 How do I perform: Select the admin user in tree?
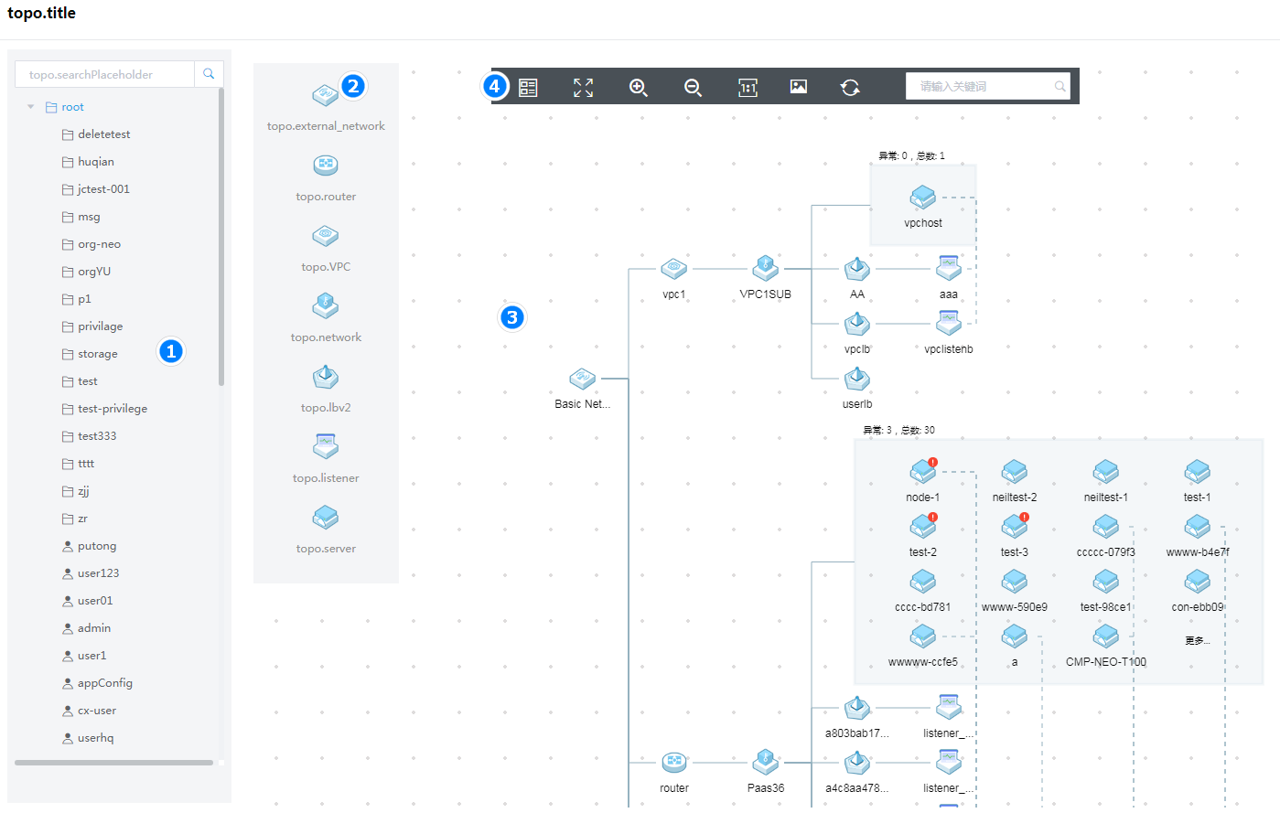93,628
